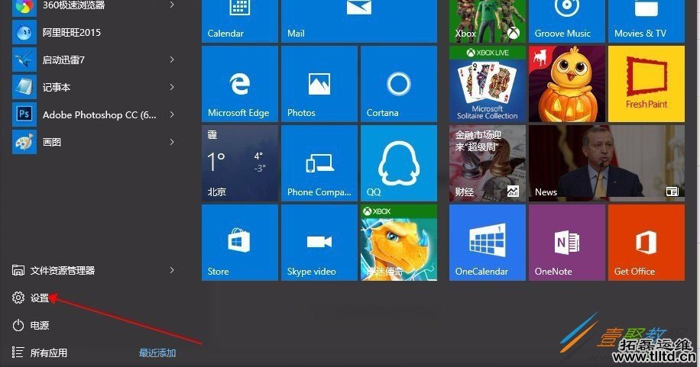The height and width of the screenshot is (367, 700).
Task: Open Movies & TV tile
Action: 646,21
